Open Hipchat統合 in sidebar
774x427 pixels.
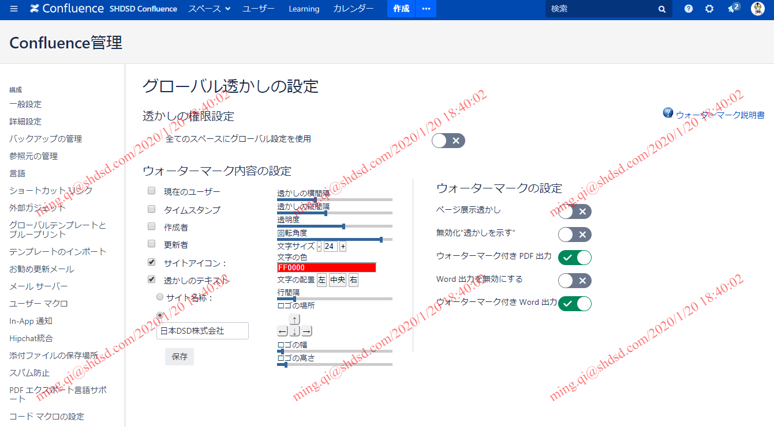(31, 338)
